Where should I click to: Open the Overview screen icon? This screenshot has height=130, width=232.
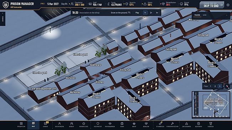click(x=21, y=123)
